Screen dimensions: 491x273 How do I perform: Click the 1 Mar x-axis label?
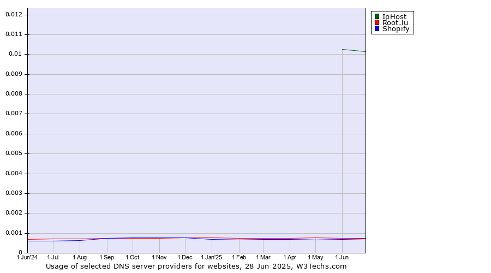pyautogui.click(x=263, y=257)
